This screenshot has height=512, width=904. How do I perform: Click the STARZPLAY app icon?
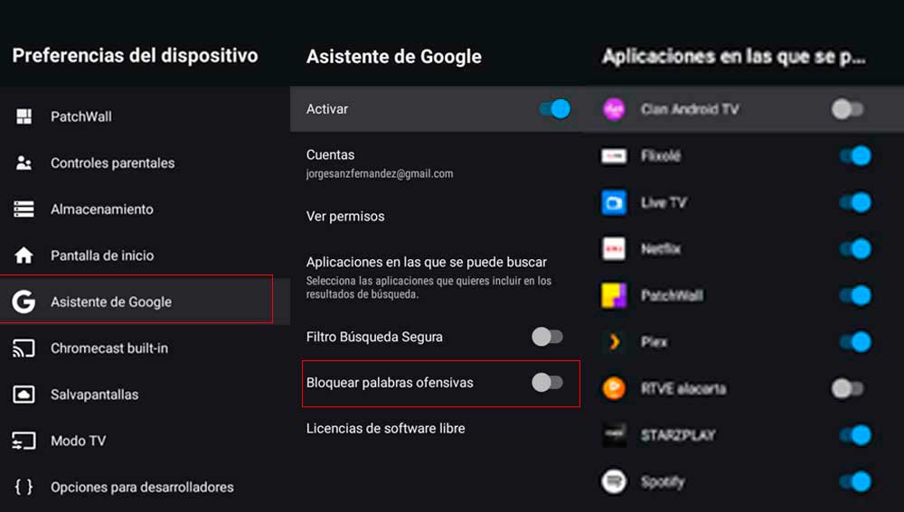point(614,435)
